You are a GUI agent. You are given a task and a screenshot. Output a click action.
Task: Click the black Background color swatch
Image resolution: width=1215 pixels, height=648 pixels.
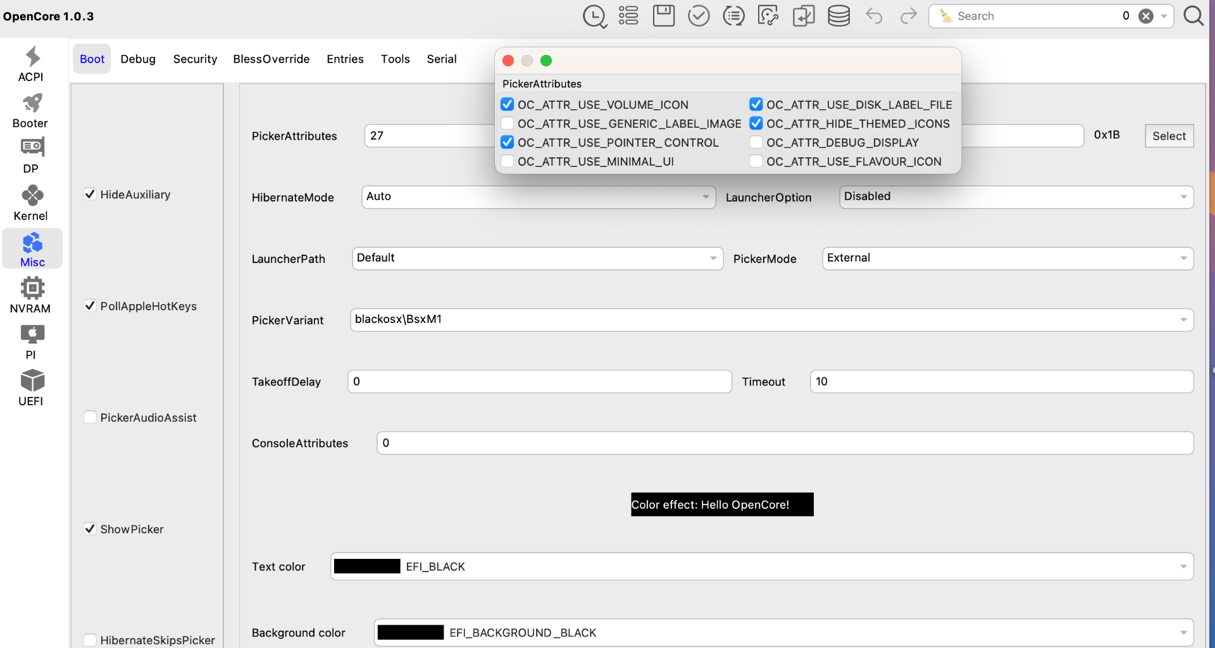[411, 632]
